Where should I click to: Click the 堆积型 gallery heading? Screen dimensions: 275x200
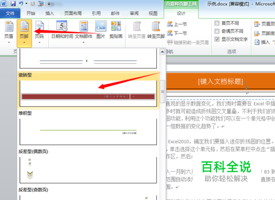(25, 113)
